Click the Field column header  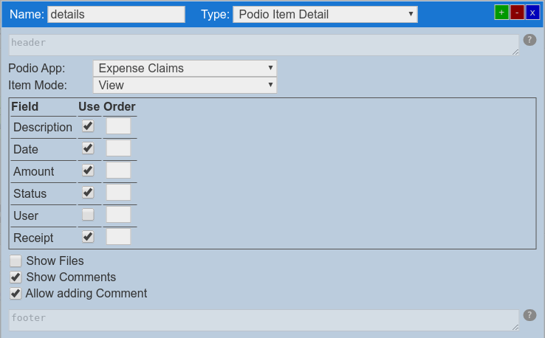pos(24,107)
